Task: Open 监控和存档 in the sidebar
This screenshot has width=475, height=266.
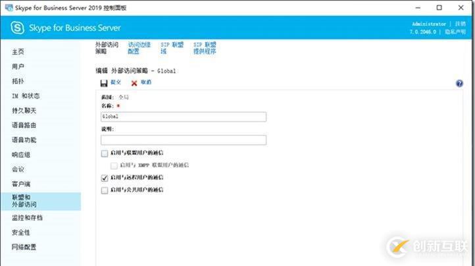Action: click(27, 218)
